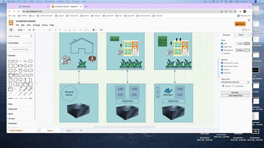The width and height of the screenshot is (264, 148).
Task: Click the background Change button
Action: tap(239, 50)
